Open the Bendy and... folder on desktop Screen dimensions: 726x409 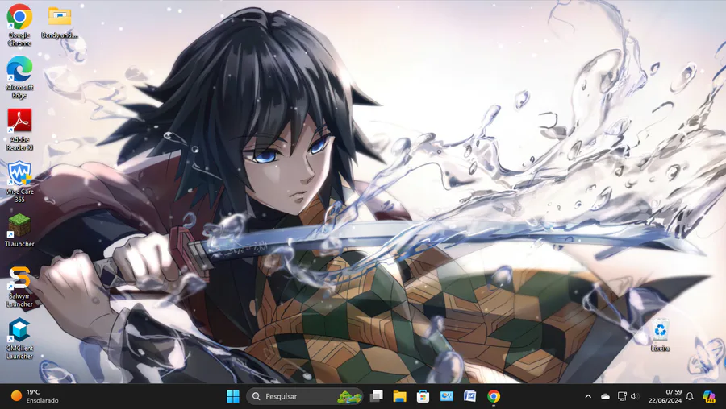59,23
